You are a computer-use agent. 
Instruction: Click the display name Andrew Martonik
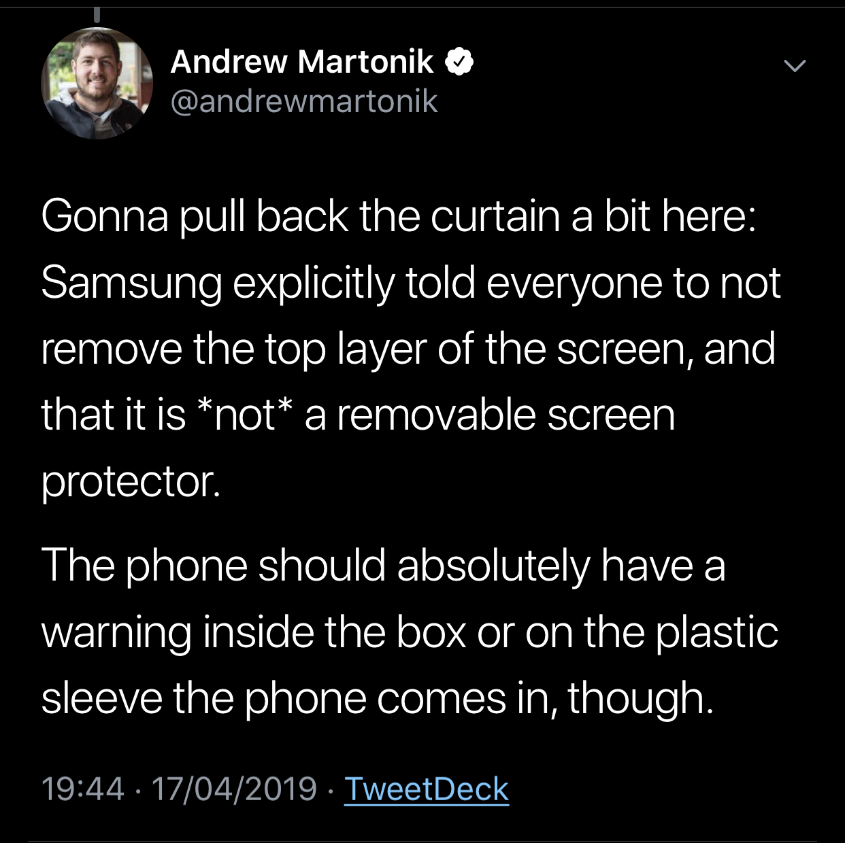tap(302, 62)
